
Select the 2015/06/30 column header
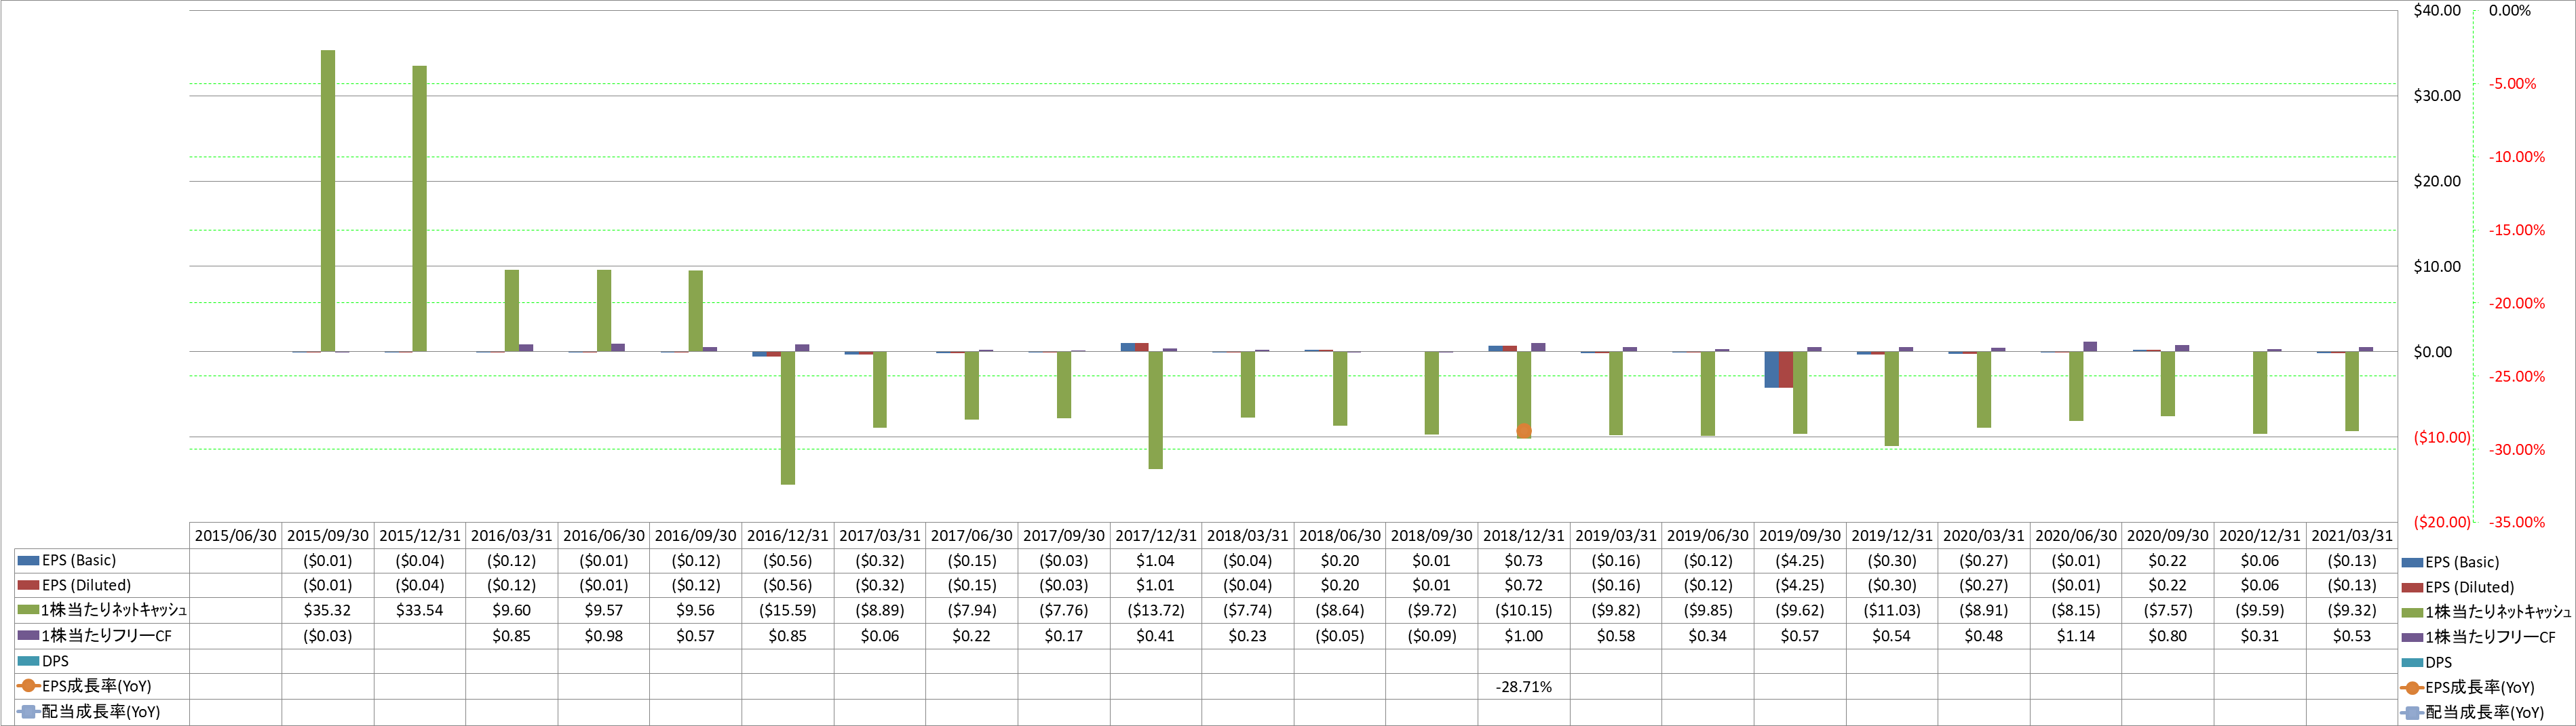pyautogui.click(x=236, y=536)
